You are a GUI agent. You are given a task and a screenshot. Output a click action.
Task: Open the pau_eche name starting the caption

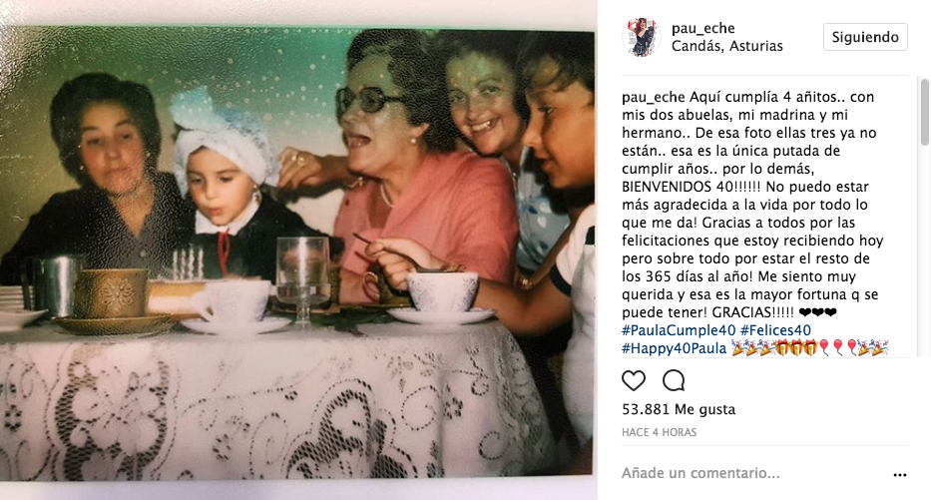point(654,97)
